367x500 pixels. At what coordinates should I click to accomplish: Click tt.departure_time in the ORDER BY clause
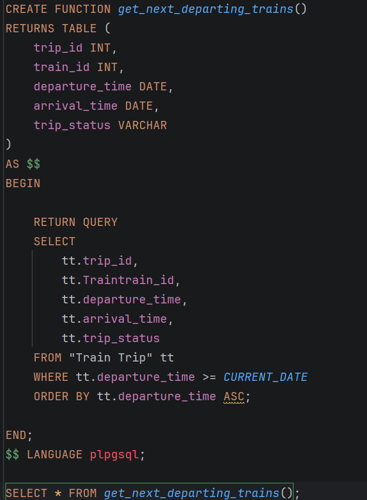[157, 396]
